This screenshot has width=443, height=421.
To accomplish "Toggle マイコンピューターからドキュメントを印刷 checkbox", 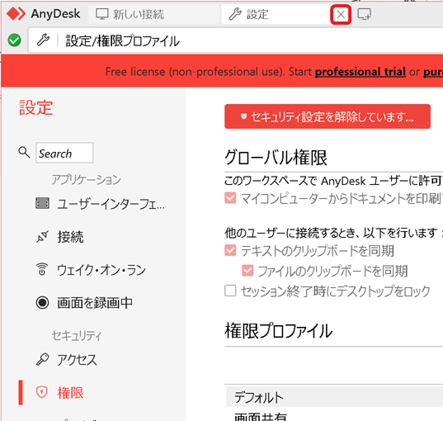I will pos(230,198).
